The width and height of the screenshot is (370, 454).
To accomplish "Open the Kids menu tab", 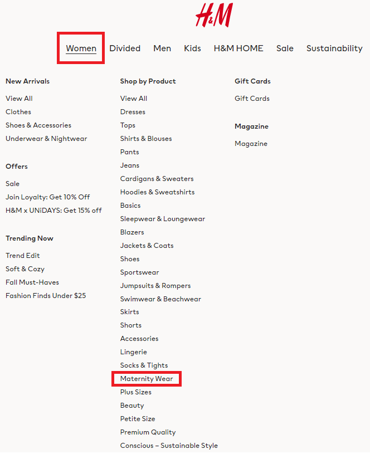I will click(x=192, y=48).
